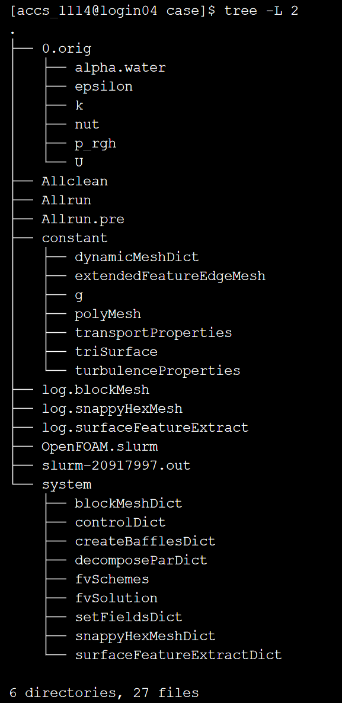342x703 pixels.
Task: Click the log.snappyHexMesh file
Action: [x=112, y=409]
